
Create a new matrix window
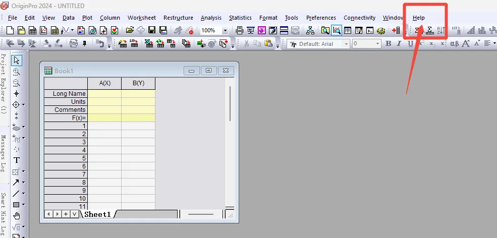pyautogui.click(x=54, y=30)
